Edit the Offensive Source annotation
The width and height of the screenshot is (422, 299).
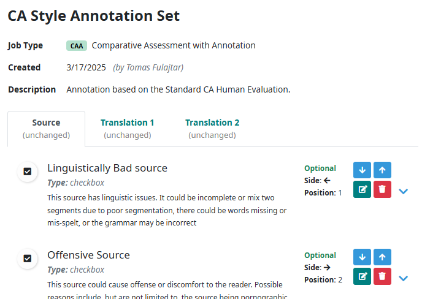pos(362,276)
